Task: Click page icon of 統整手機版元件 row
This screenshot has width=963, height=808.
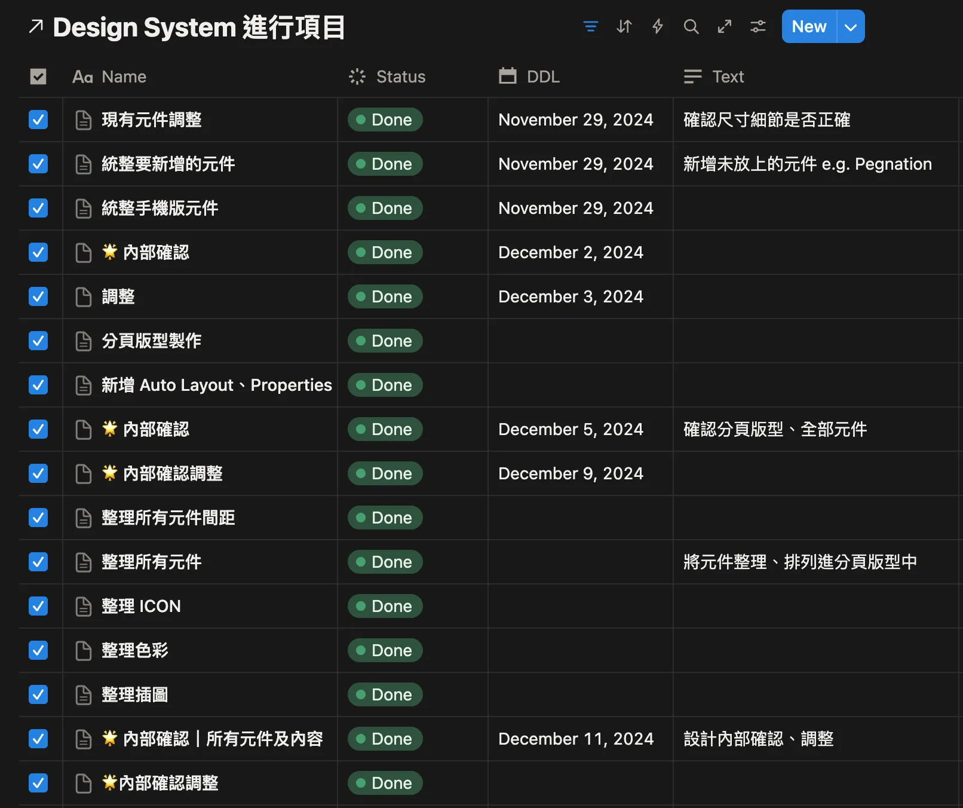Action: coord(84,209)
